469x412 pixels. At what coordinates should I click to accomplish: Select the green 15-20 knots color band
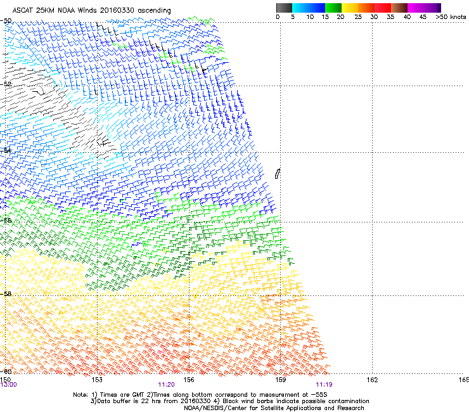[x=333, y=8]
